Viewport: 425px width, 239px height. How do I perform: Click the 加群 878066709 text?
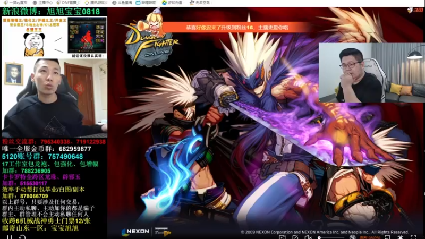pos(25,195)
